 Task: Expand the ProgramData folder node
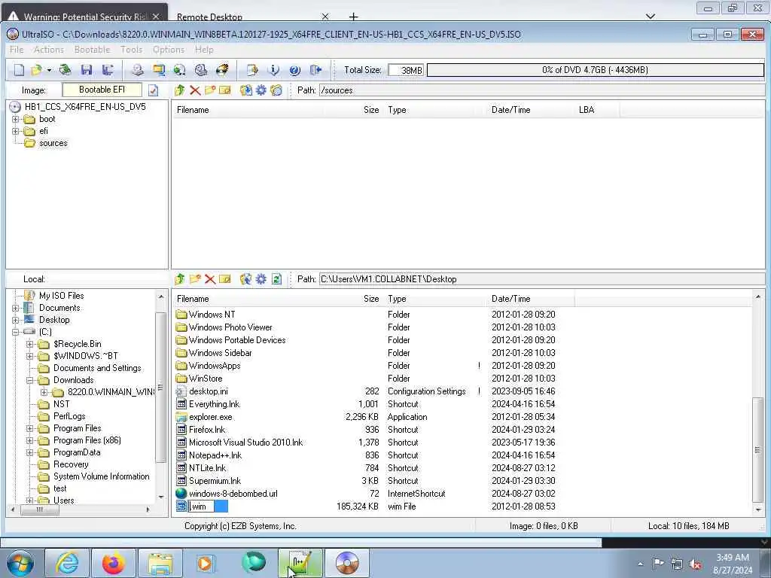coord(29,452)
